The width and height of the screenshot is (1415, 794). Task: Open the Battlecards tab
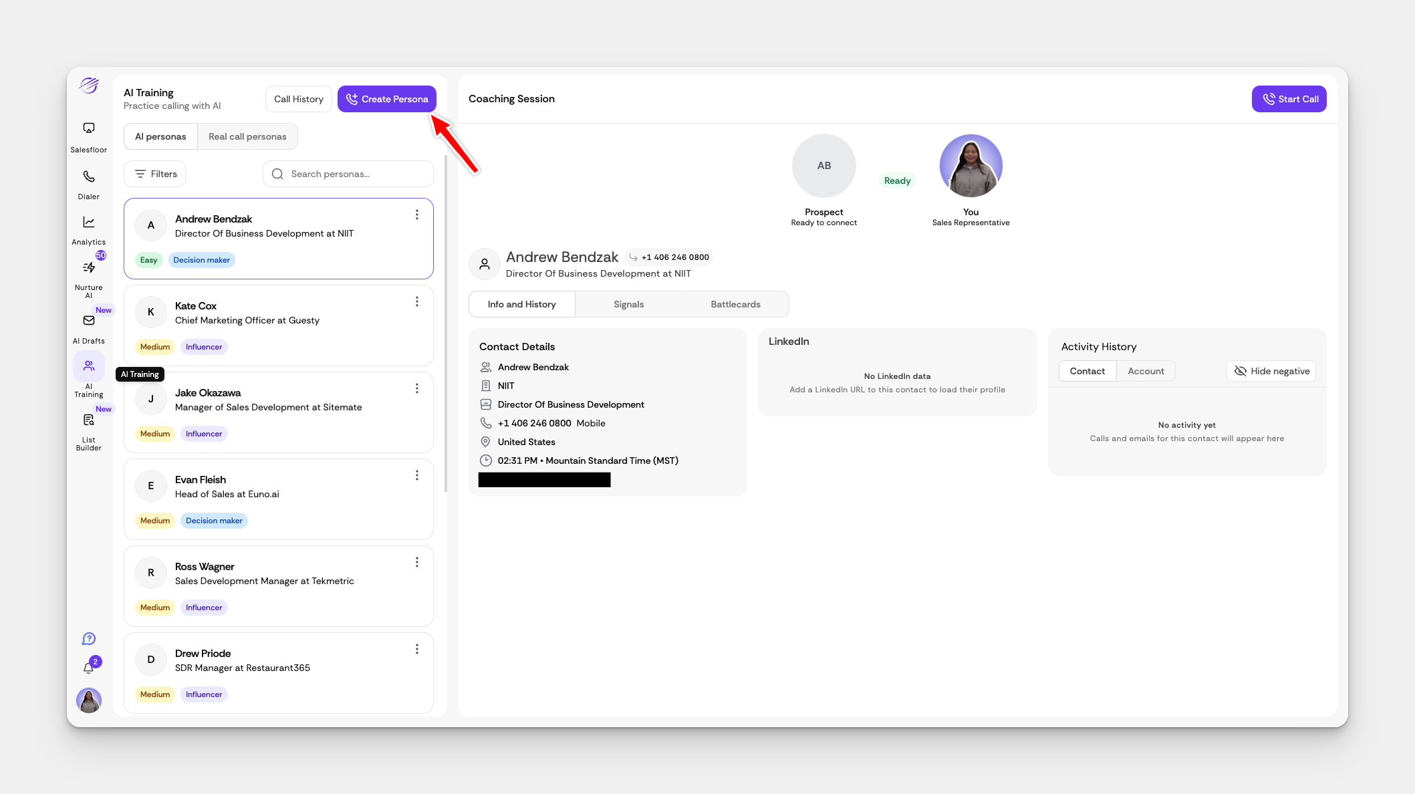(735, 304)
